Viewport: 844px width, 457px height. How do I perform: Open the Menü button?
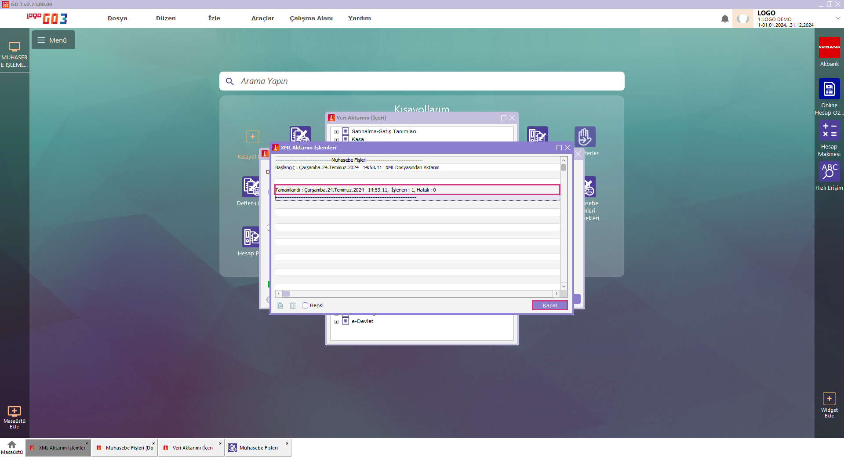click(53, 40)
